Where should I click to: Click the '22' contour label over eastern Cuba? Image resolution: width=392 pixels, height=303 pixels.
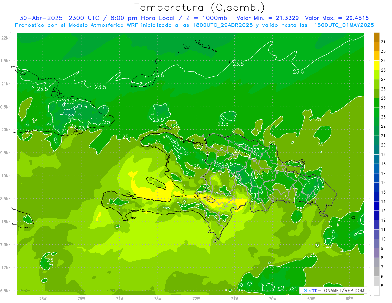point(71,116)
